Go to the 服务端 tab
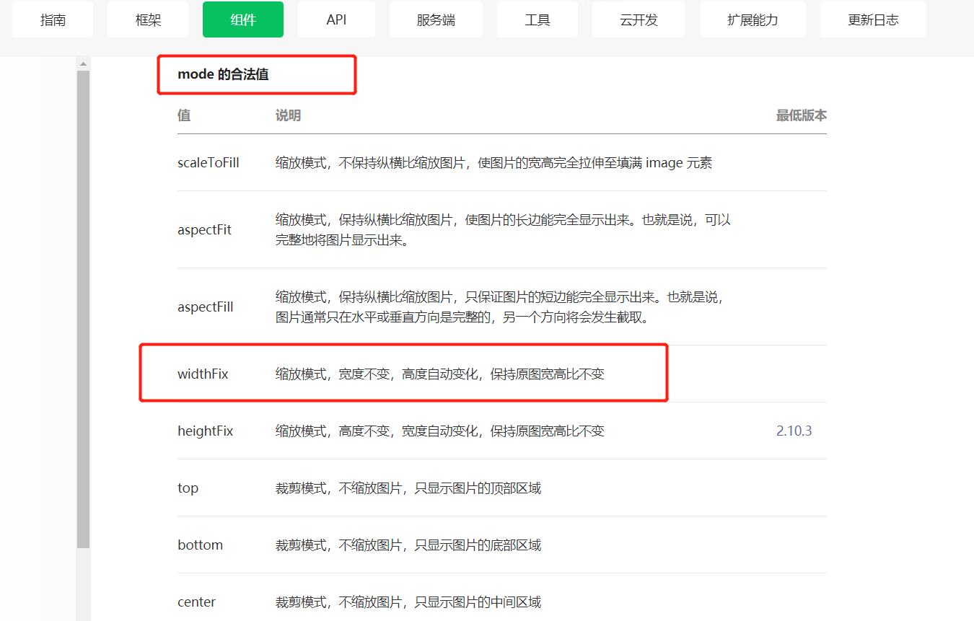 (436, 19)
